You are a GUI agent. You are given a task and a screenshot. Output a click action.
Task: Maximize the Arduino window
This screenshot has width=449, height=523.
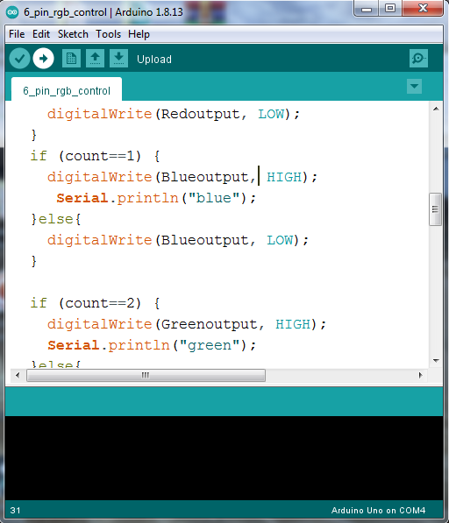click(x=390, y=9)
